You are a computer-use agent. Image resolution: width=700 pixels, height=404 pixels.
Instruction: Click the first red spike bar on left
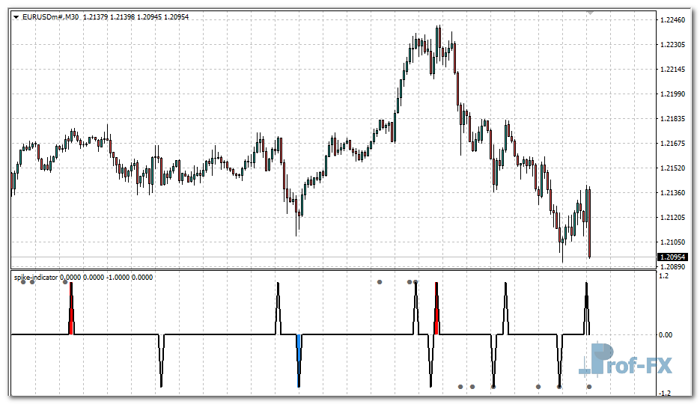click(x=71, y=322)
